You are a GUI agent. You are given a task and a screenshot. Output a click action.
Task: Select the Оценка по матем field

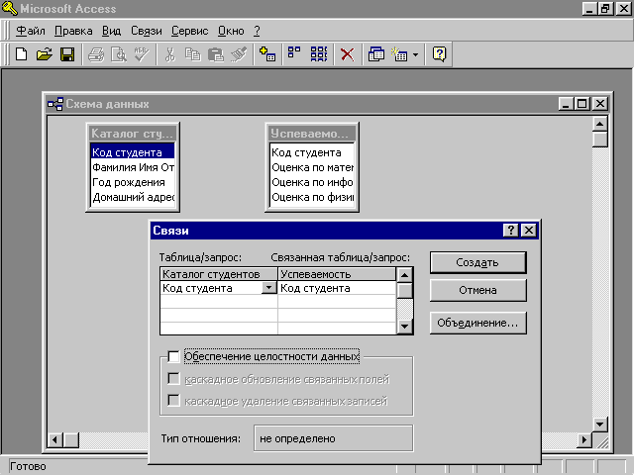pyautogui.click(x=312, y=167)
